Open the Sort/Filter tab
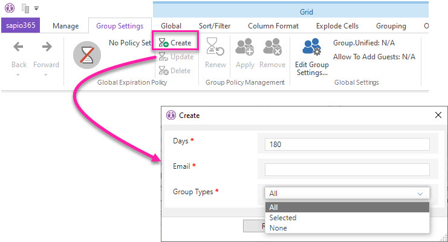Image resolution: width=448 pixels, height=242 pixels. [215, 26]
